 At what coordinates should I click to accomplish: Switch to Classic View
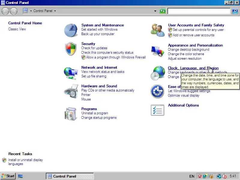[17, 29]
